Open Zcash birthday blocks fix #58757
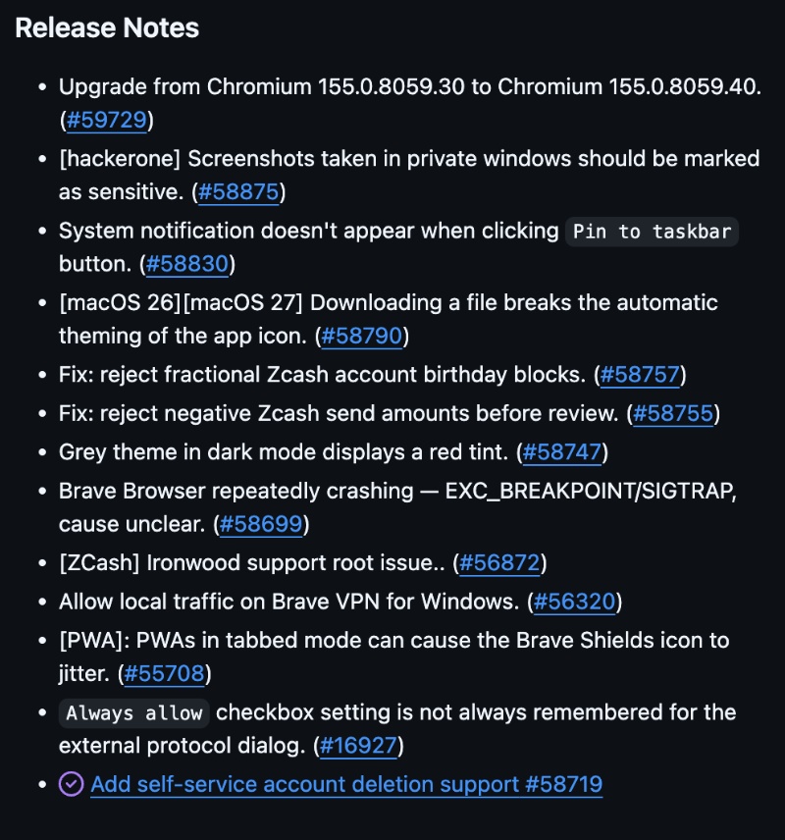 pyautogui.click(x=640, y=375)
